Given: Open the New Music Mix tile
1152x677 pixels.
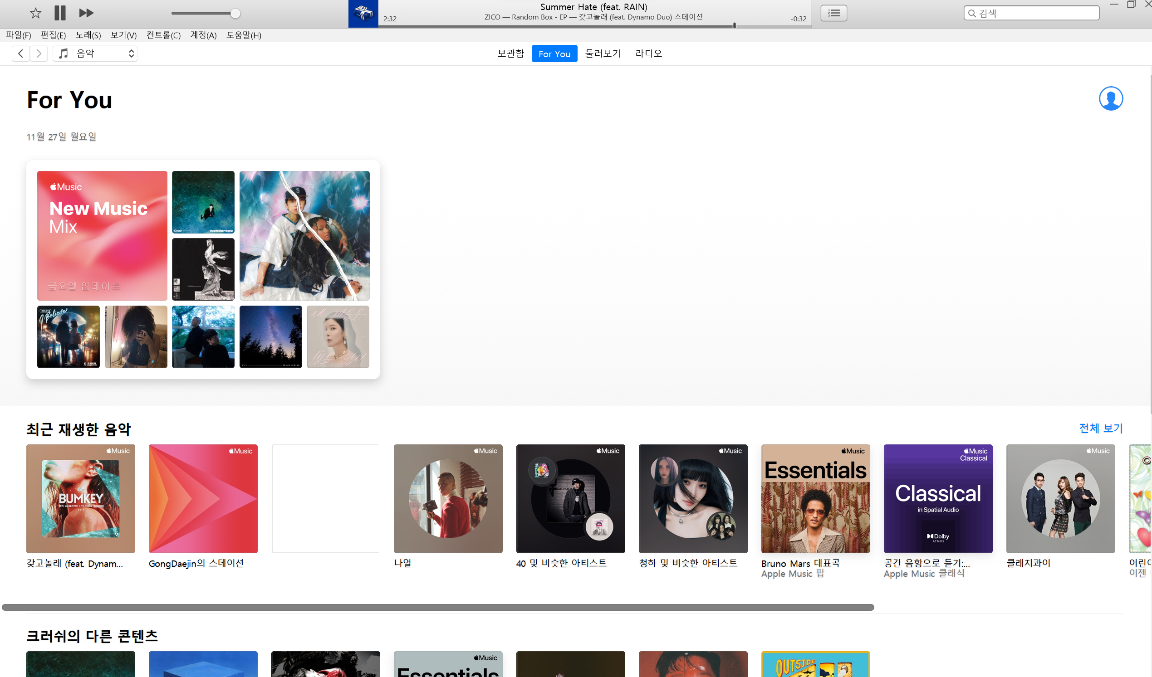Looking at the screenshot, I should [x=102, y=235].
